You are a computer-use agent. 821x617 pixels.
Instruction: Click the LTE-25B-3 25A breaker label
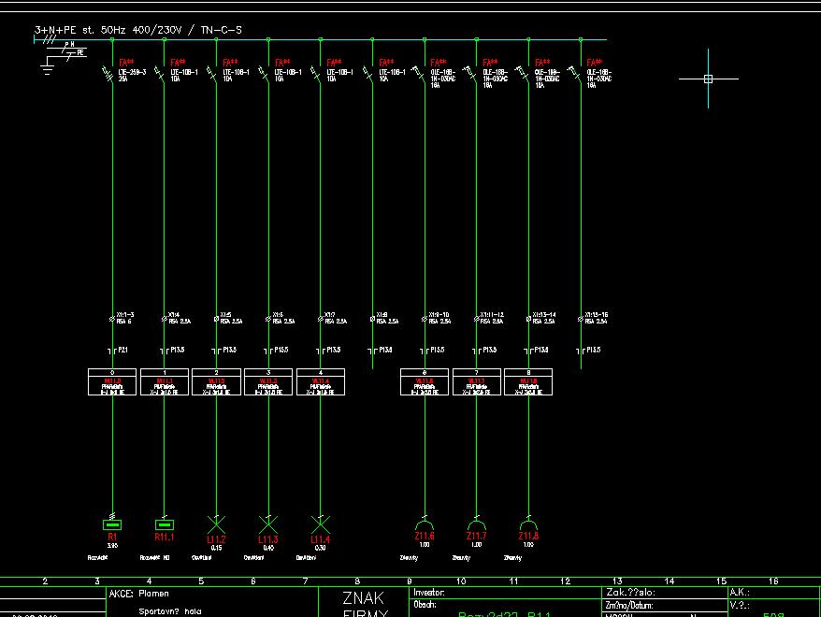coord(132,76)
